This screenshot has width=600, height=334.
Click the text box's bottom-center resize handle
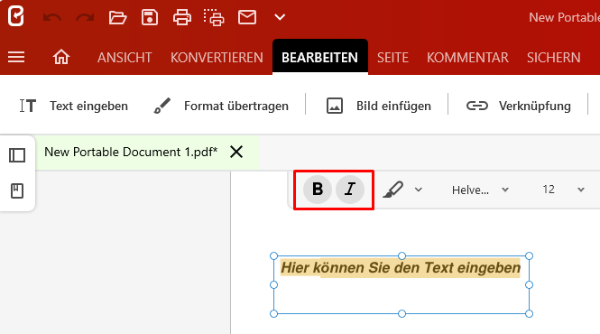pos(402,314)
